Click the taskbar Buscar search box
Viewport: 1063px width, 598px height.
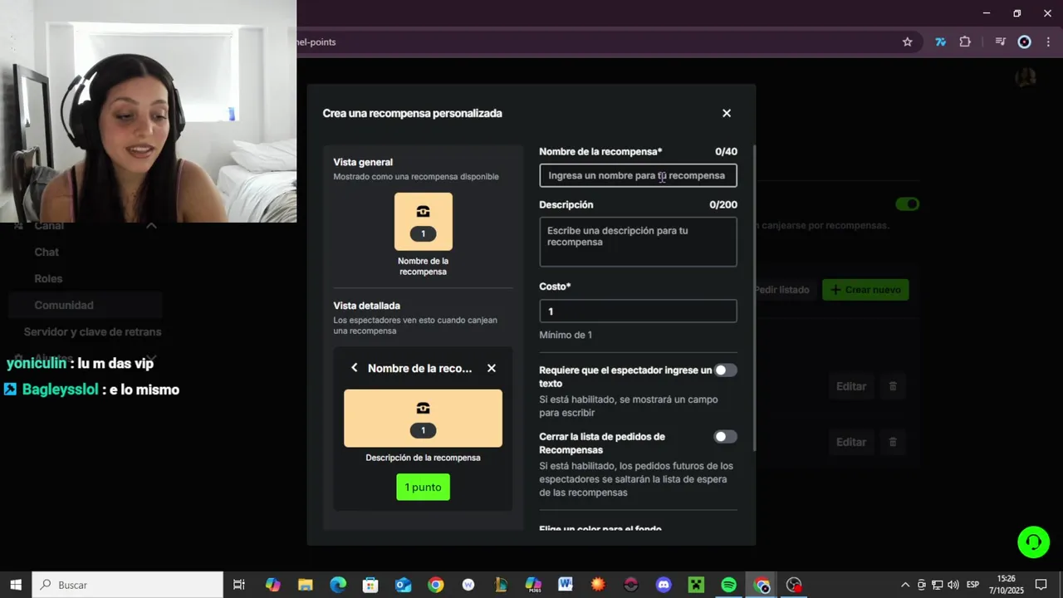pyautogui.click(x=127, y=585)
